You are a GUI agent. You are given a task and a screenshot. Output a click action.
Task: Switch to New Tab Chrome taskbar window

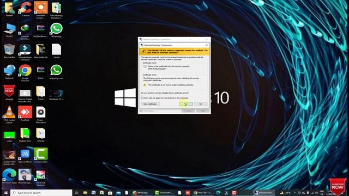click(203, 193)
